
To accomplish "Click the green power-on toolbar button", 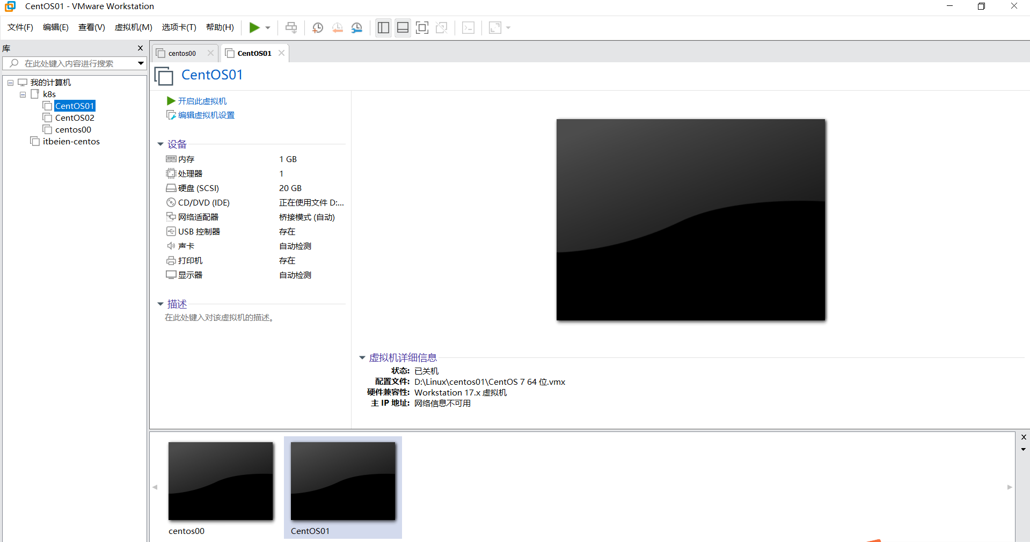I will 254,27.
